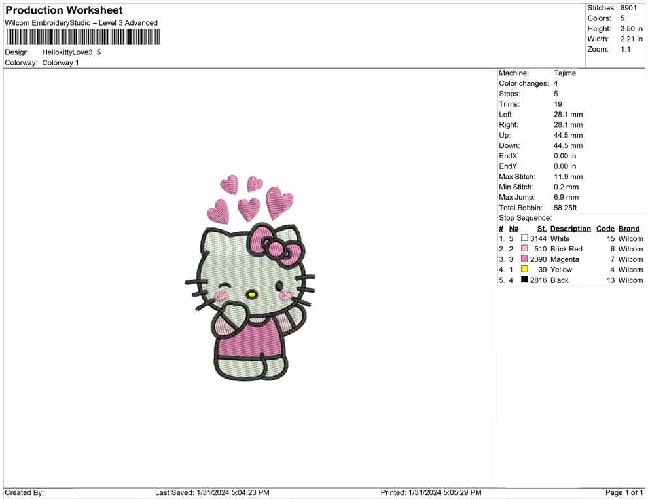Viewport: 648px width, 499px height.
Task: Click the 'EndY:' label
Action: [509, 166]
